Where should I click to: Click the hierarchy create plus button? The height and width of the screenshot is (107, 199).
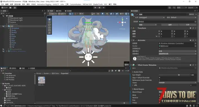(2, 13)
